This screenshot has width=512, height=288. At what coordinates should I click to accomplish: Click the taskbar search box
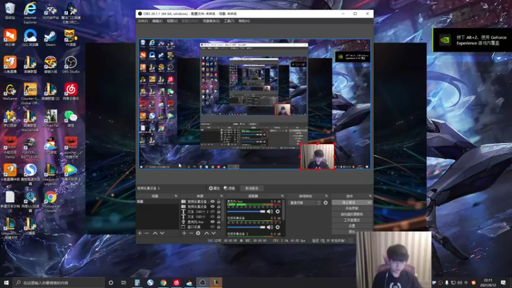tap(59, 282)
